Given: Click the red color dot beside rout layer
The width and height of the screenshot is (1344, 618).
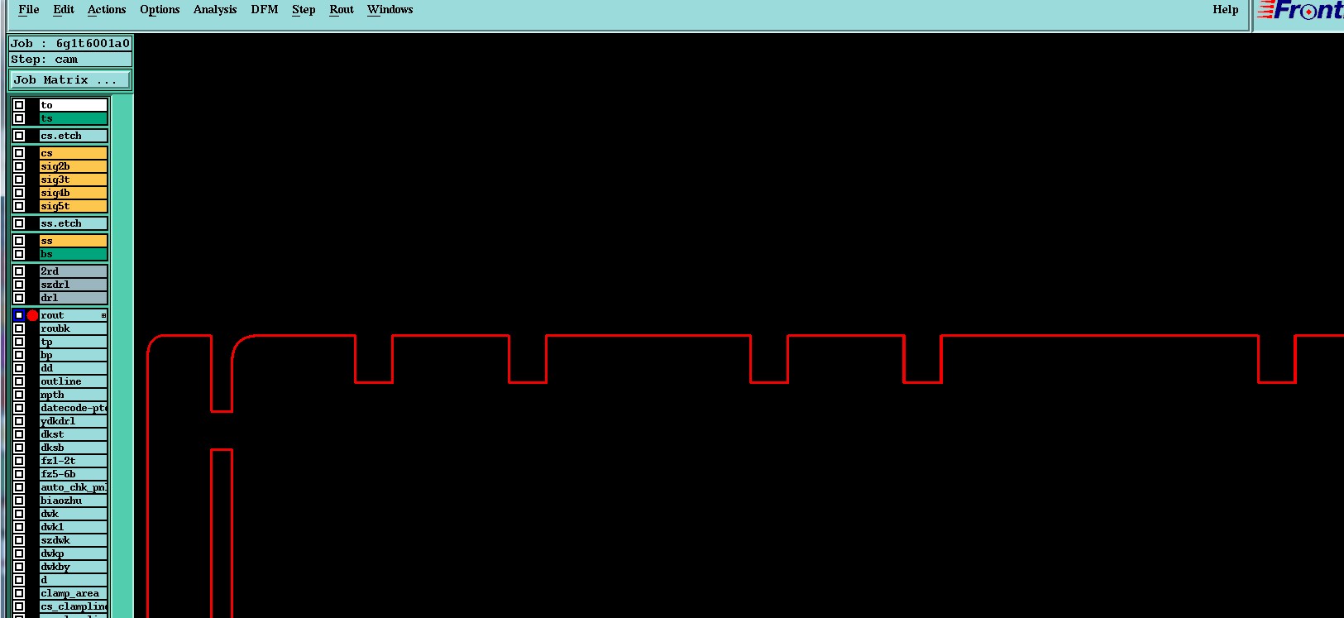Looking at the screenshot, I should click(32, 315).
